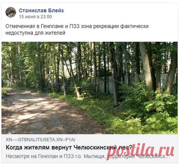Click the word Мытищи in link description

click(94, 156)
